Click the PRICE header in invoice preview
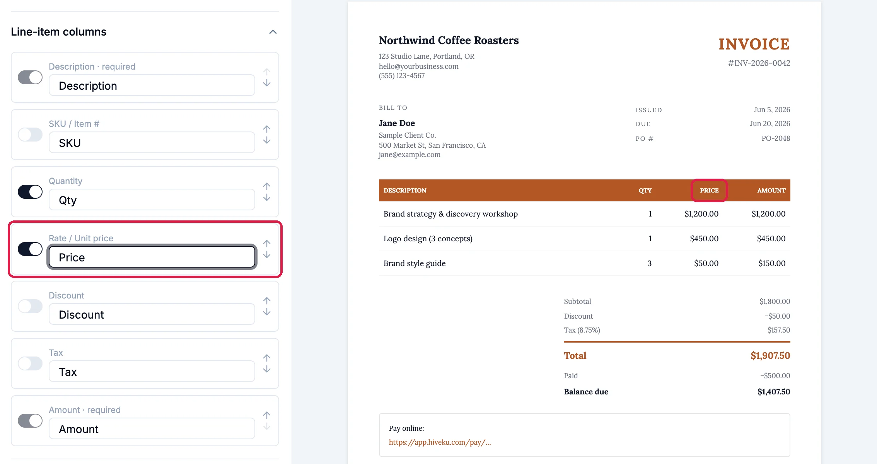This screenshot has height=464, width=877. coord(709,191)
